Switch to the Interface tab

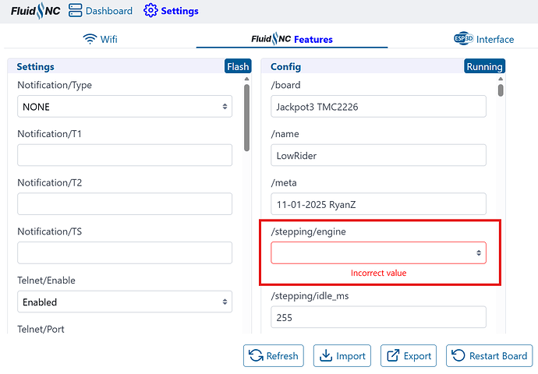[483, 39]
